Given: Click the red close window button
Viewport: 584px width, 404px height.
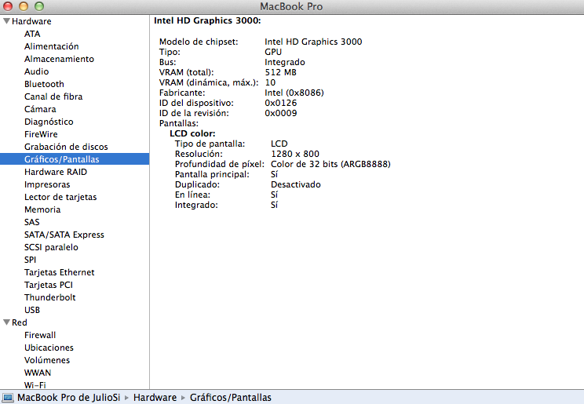Looking at the screenshot, I should coord(8,6).
